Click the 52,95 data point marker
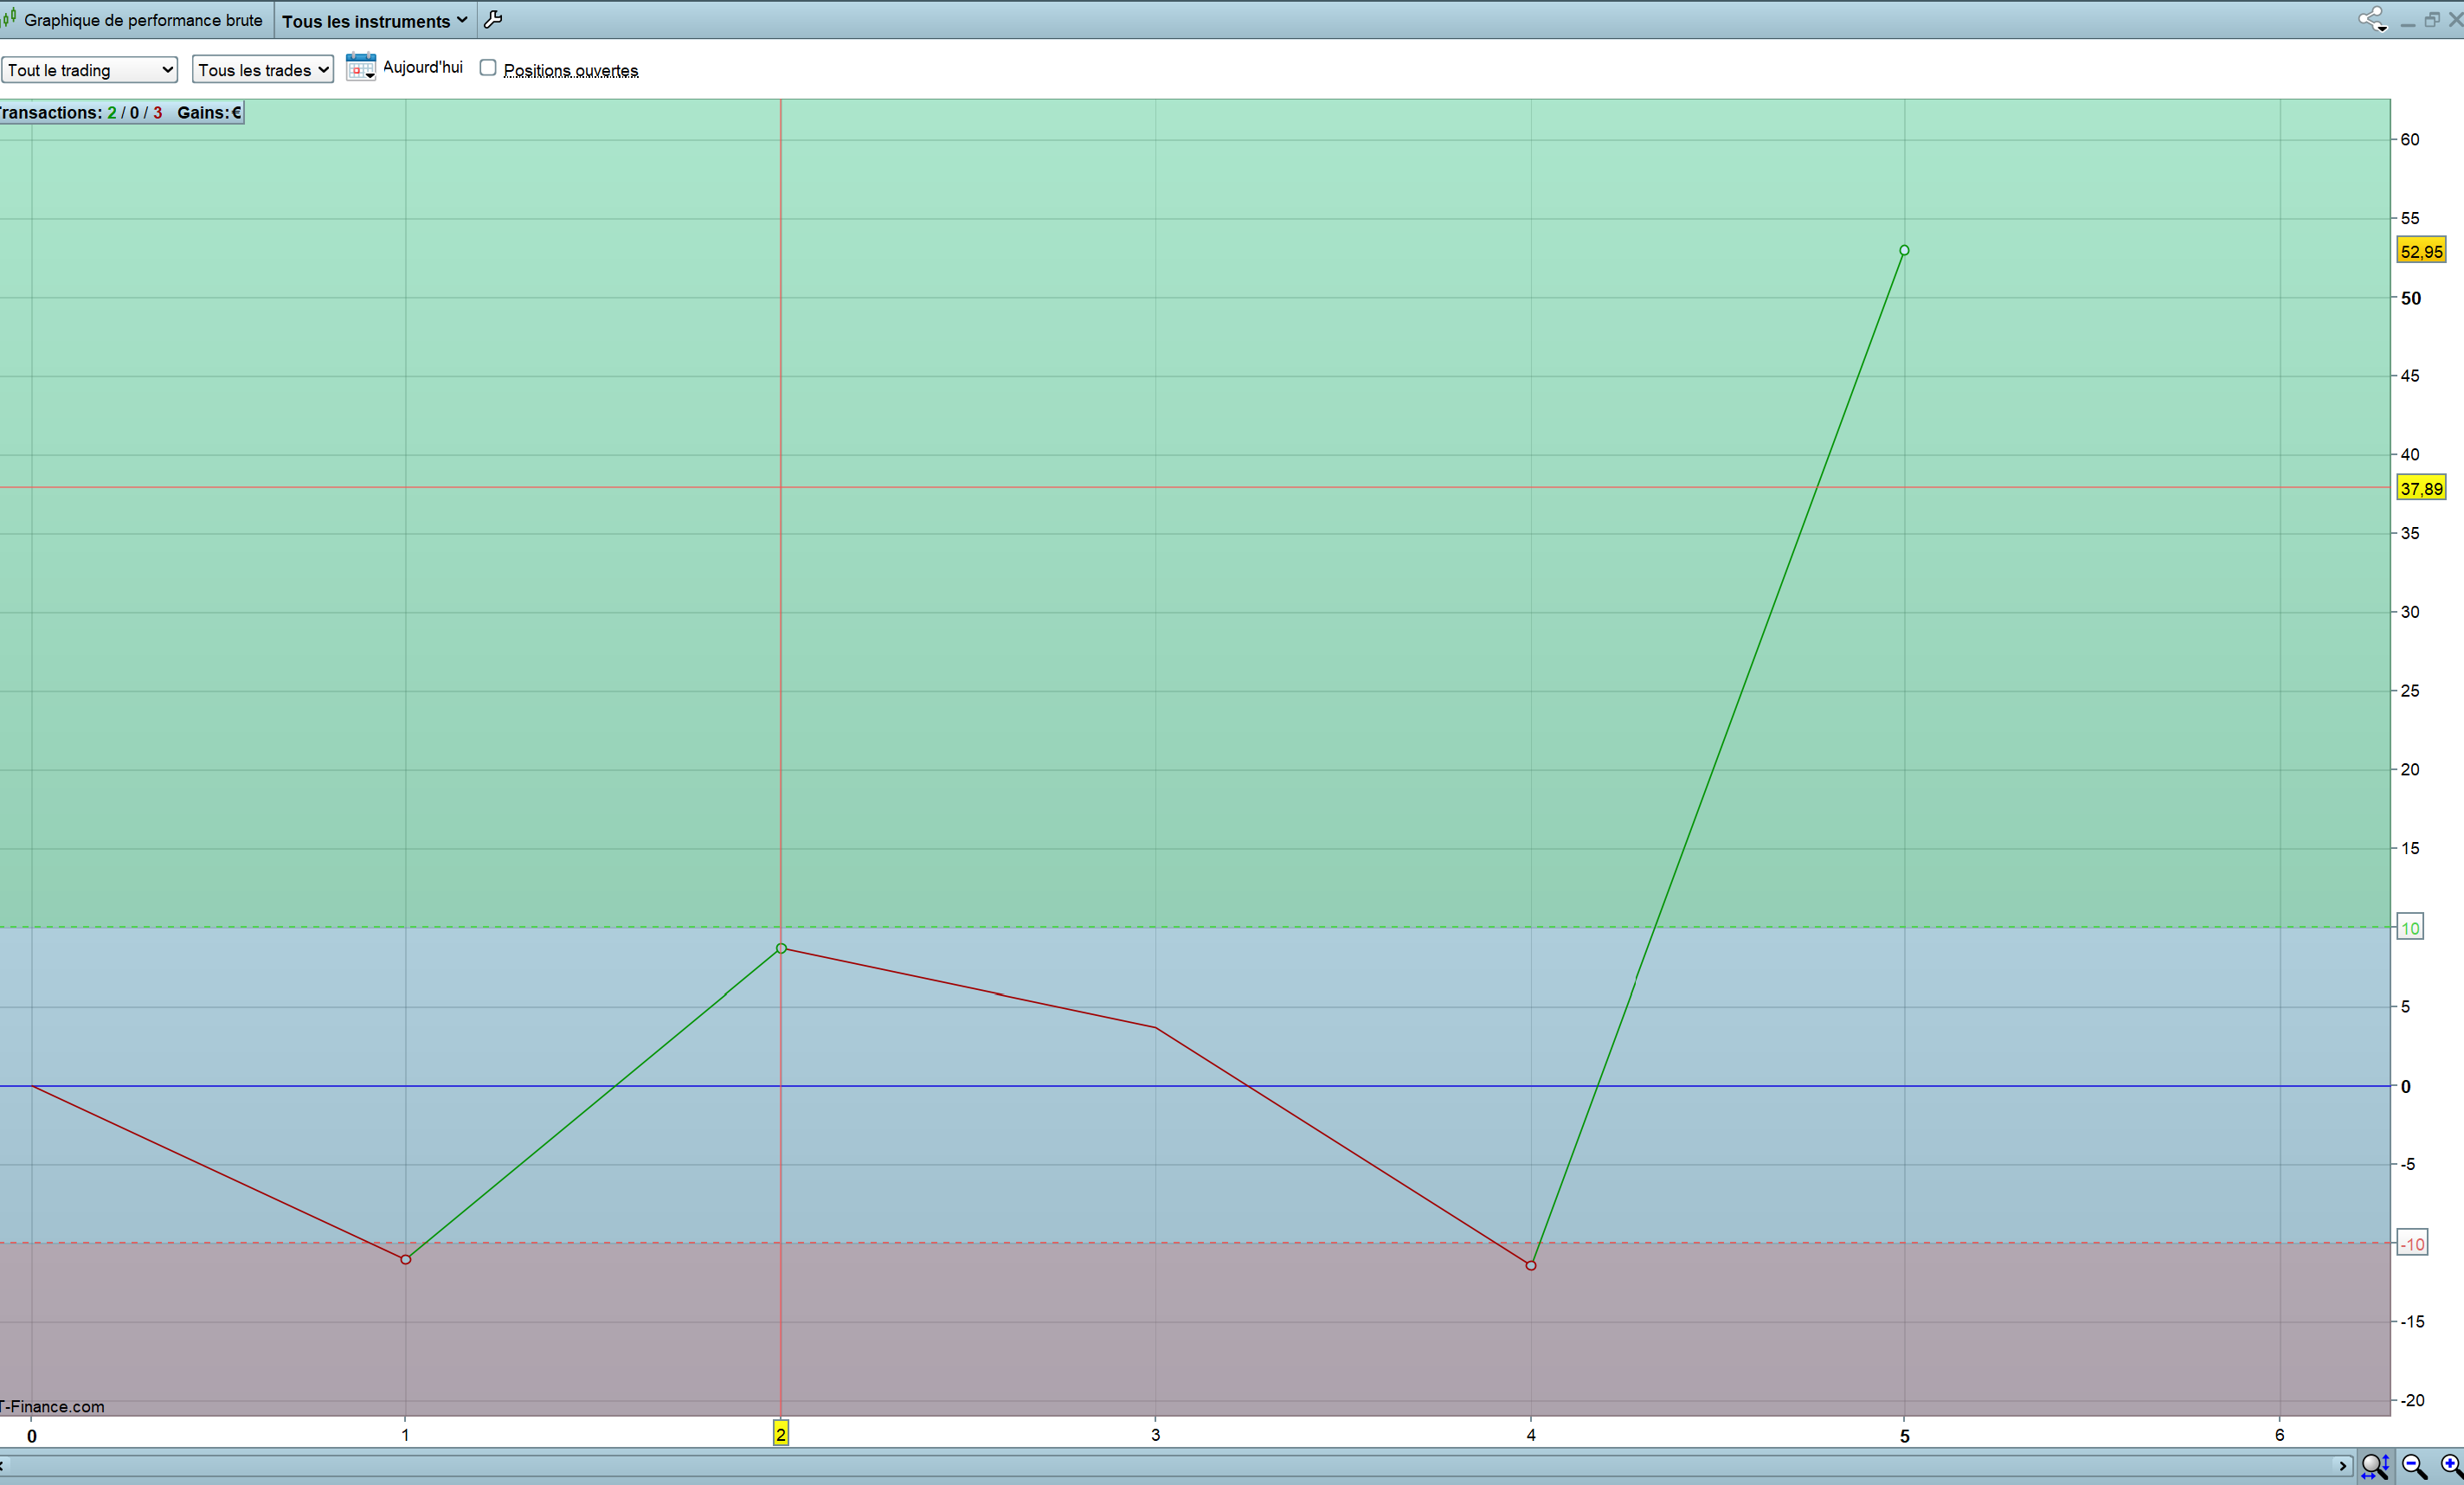Screen dimensions: 2464x1485 point(1904,250)
